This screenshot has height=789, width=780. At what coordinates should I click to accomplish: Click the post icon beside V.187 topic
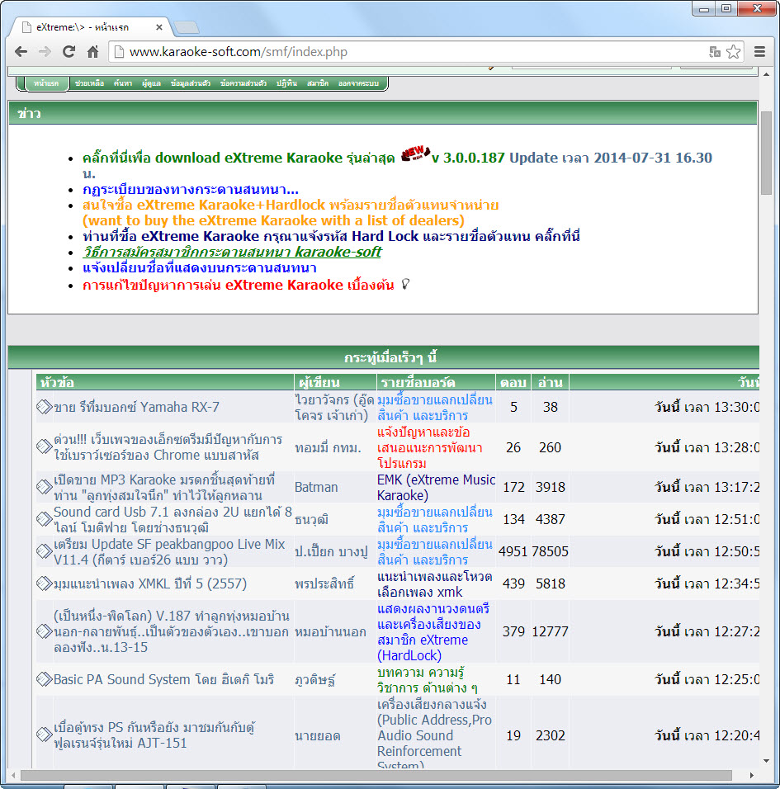pyautogui.click(x=45, y=631)
